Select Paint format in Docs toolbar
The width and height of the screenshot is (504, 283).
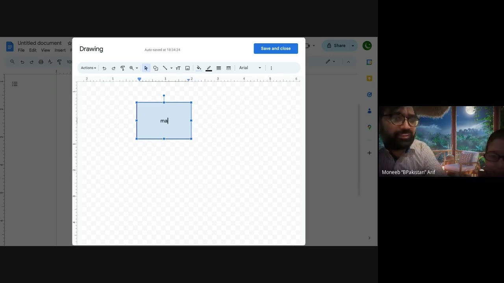point(59,62)
